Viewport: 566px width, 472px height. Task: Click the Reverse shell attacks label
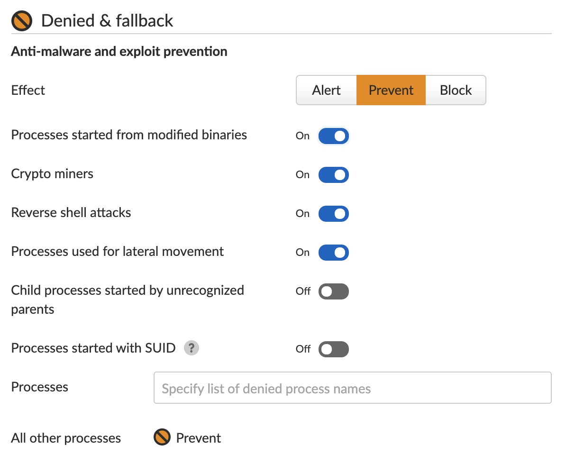(x=71, y=213)
